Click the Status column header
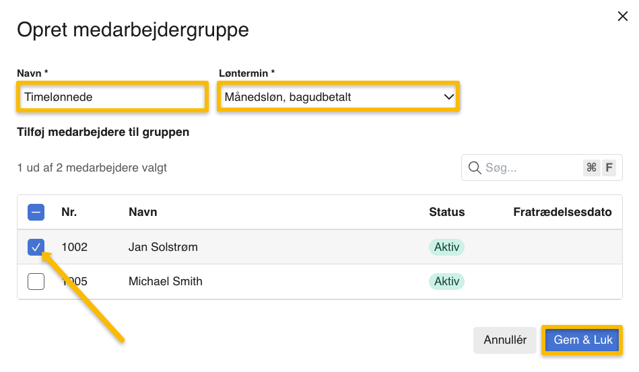The image size is (639, 372). click(446, 213)
